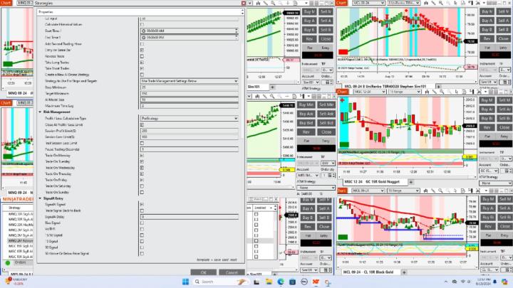
Task: Click the template link in Strategies dialog
Action: click(203, 260)
